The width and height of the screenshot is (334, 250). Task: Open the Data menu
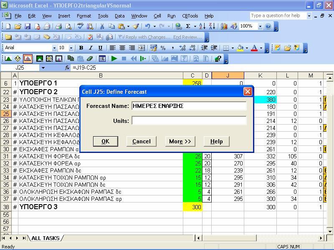point(119,16)
